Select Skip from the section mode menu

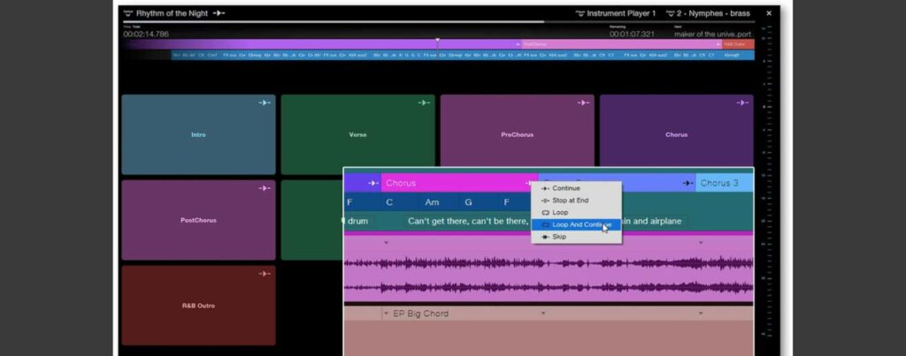[558, 237]
